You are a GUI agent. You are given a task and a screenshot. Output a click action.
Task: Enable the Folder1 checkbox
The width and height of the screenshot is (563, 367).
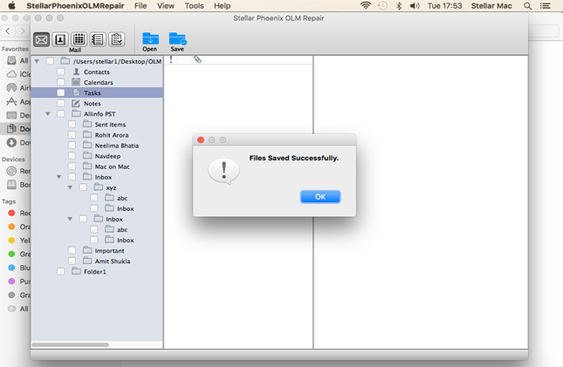coord(61,272)
